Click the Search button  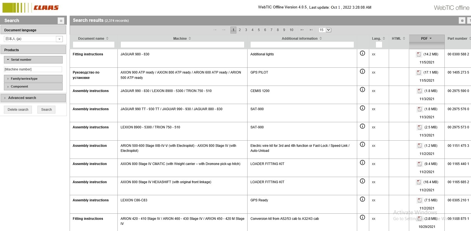pyautogui.click(x=46, y=110)
